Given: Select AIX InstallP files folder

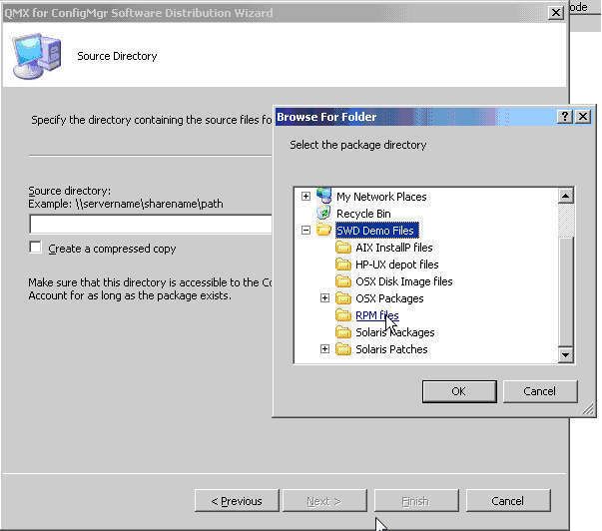Looking at the screenshot, I should (x=394, y=248).
